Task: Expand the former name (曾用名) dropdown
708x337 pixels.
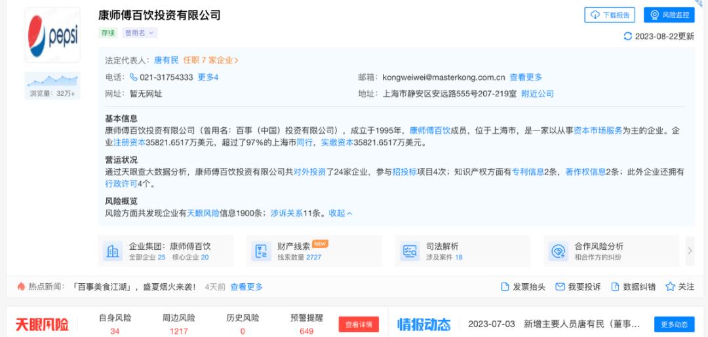Action: (140, 33)
